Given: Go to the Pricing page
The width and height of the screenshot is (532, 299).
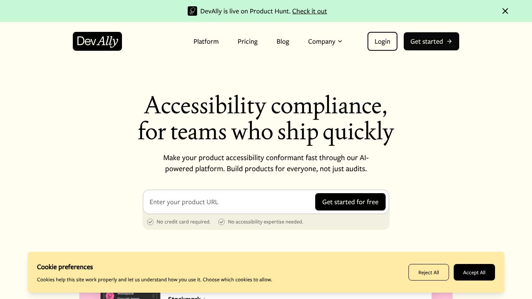Looking at the screenshot, I should (x=248, y=41).
